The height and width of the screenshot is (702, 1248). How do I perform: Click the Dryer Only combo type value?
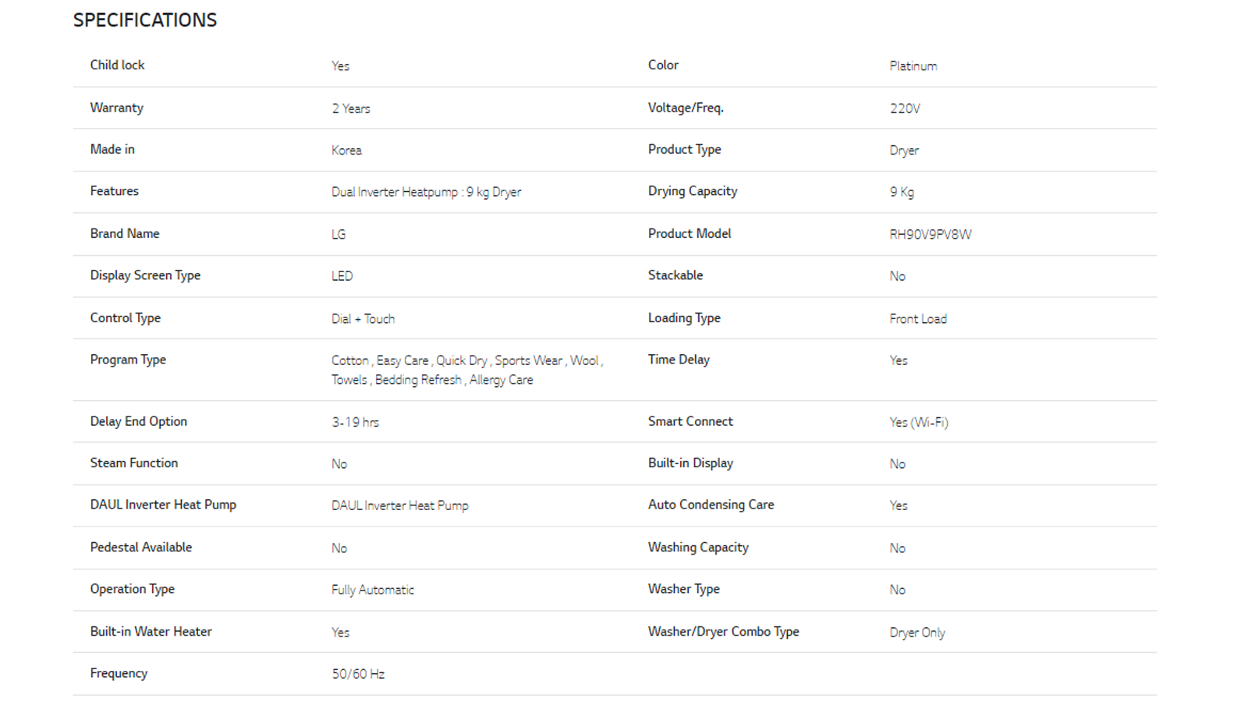tap(917, 633)
